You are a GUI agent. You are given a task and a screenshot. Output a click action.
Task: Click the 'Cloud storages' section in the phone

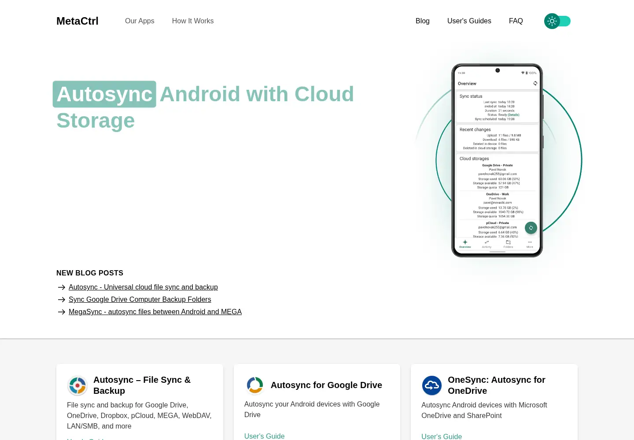(498, 195)
